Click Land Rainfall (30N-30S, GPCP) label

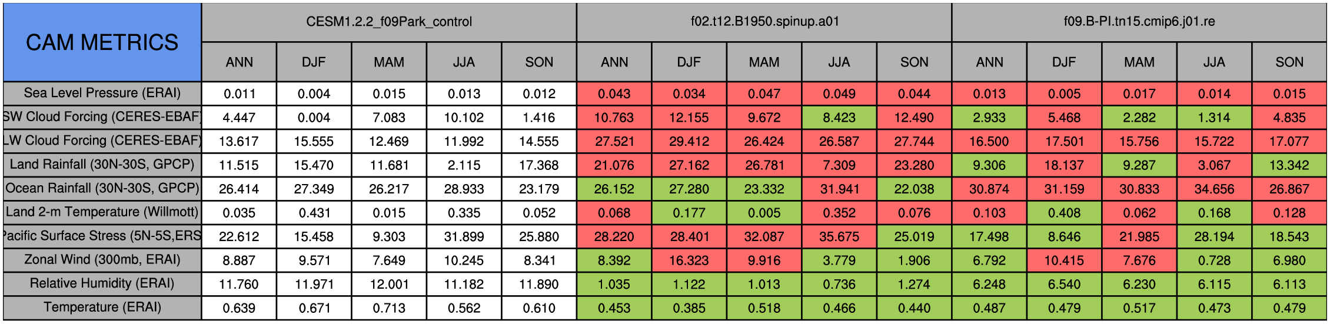coord(102,165)
